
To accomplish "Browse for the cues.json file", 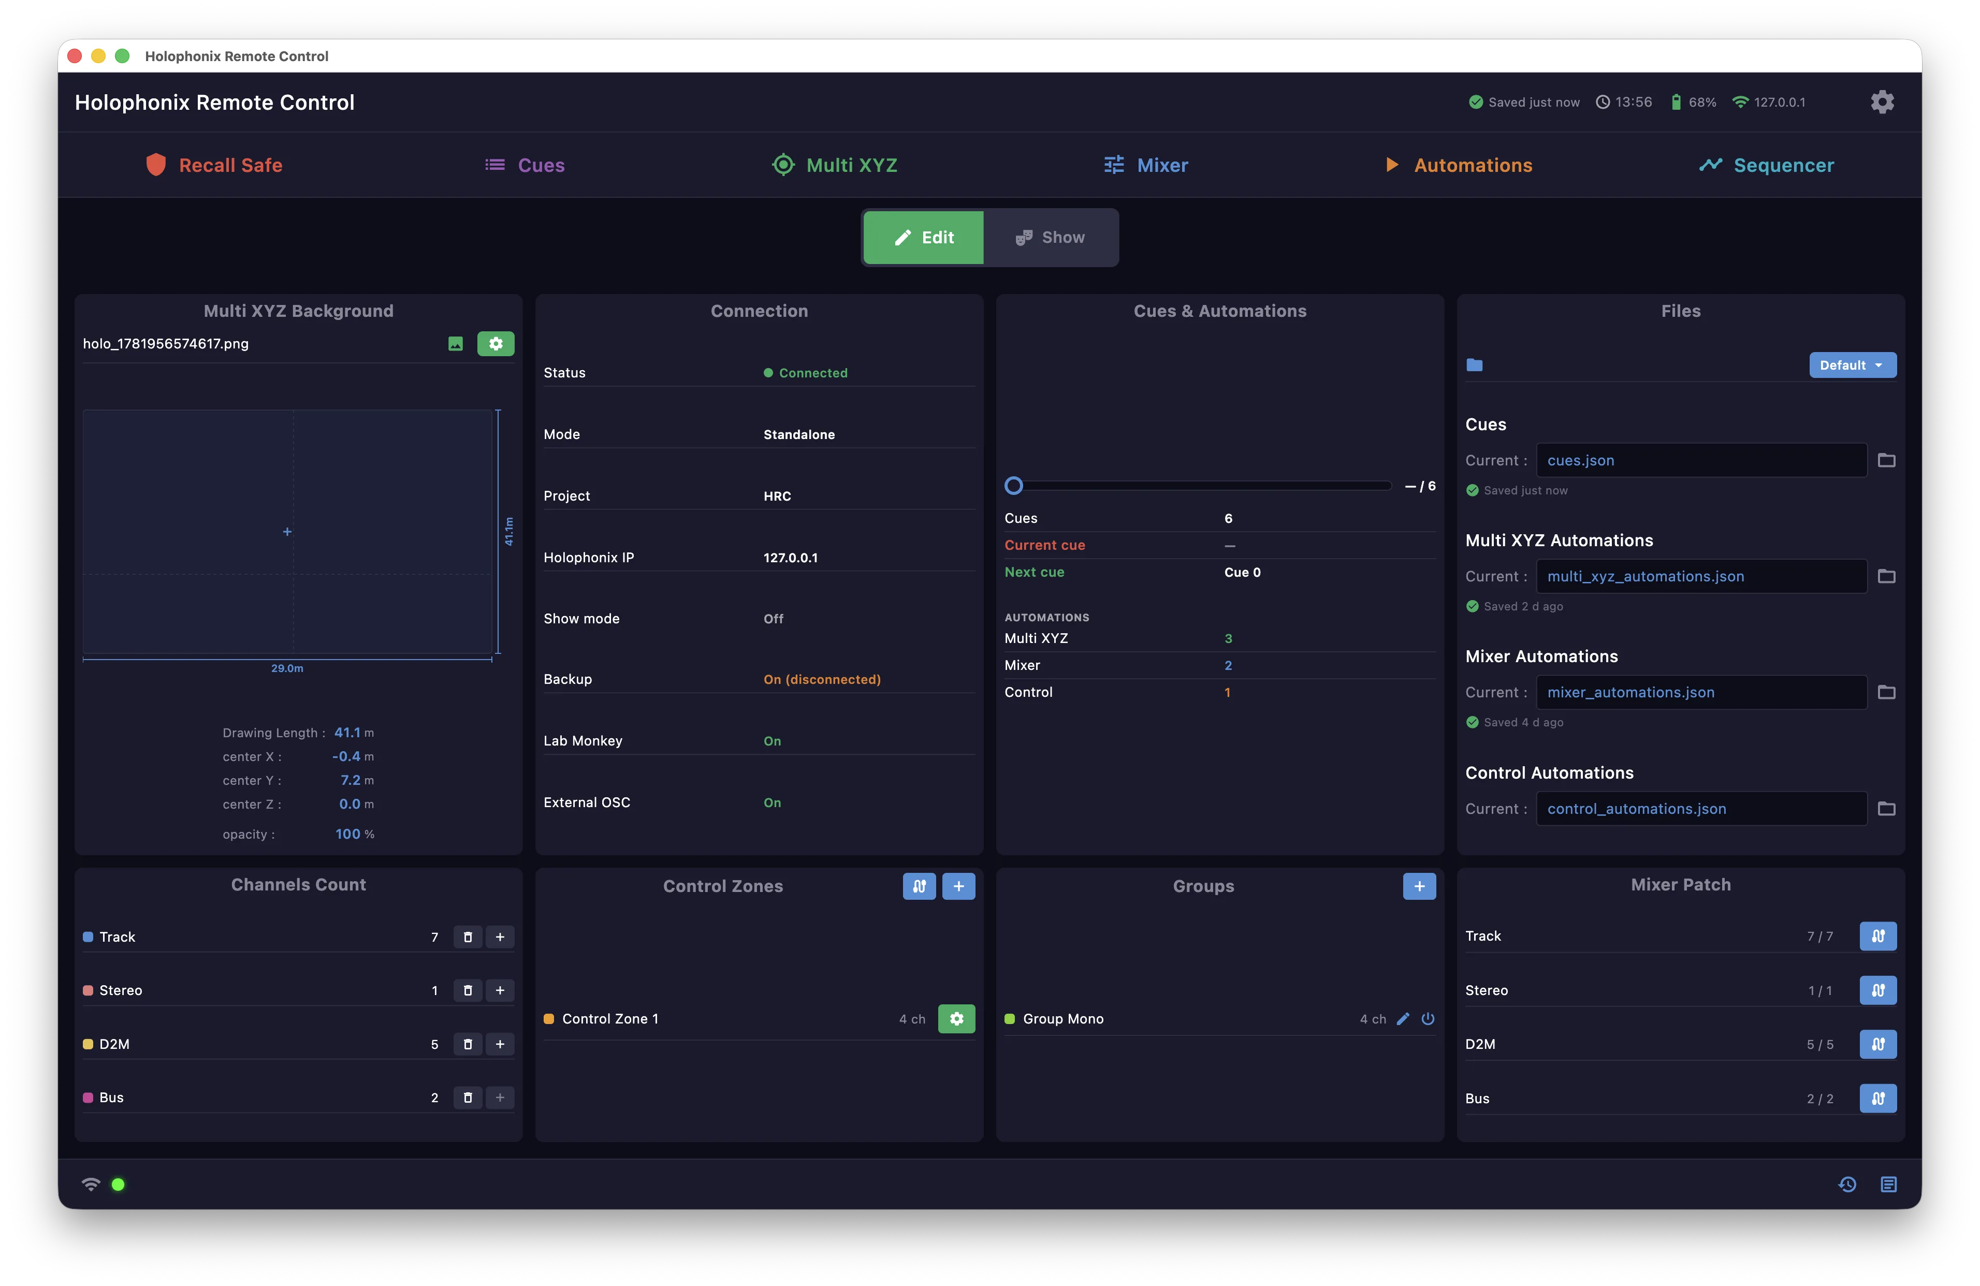I will click(1886, 460).
